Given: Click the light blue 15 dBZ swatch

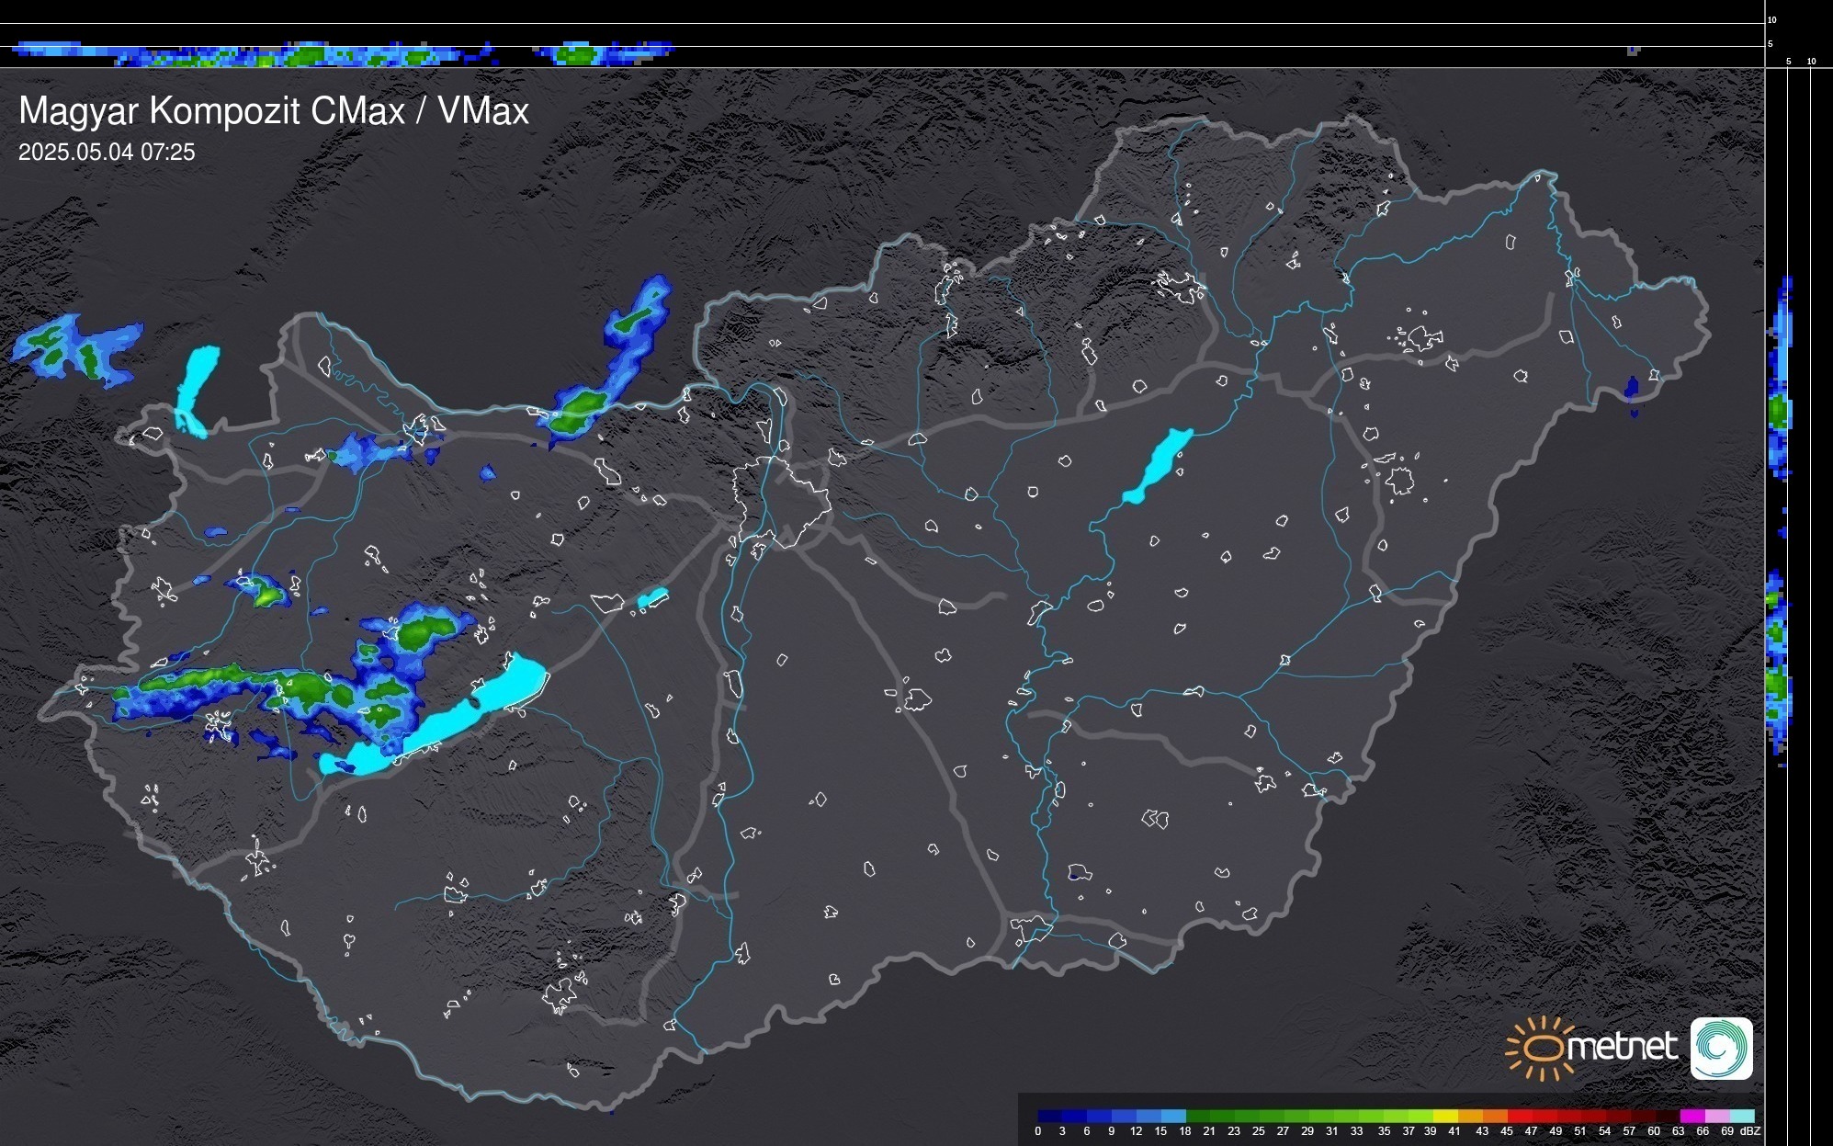Looking at the screenshot, I should pos(1173,1116).
